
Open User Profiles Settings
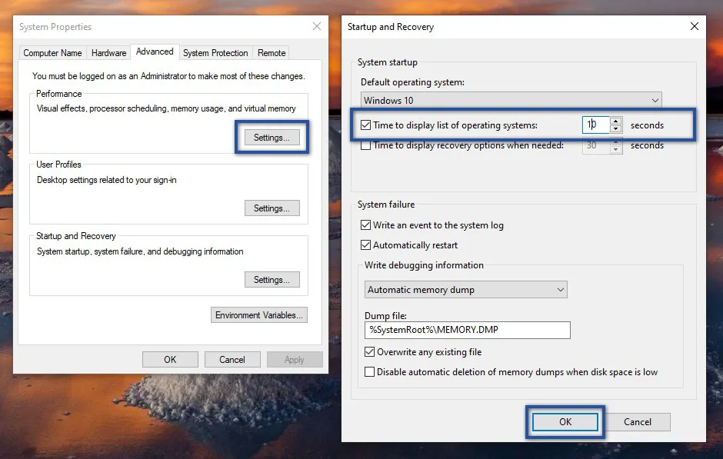click(271, 208)
